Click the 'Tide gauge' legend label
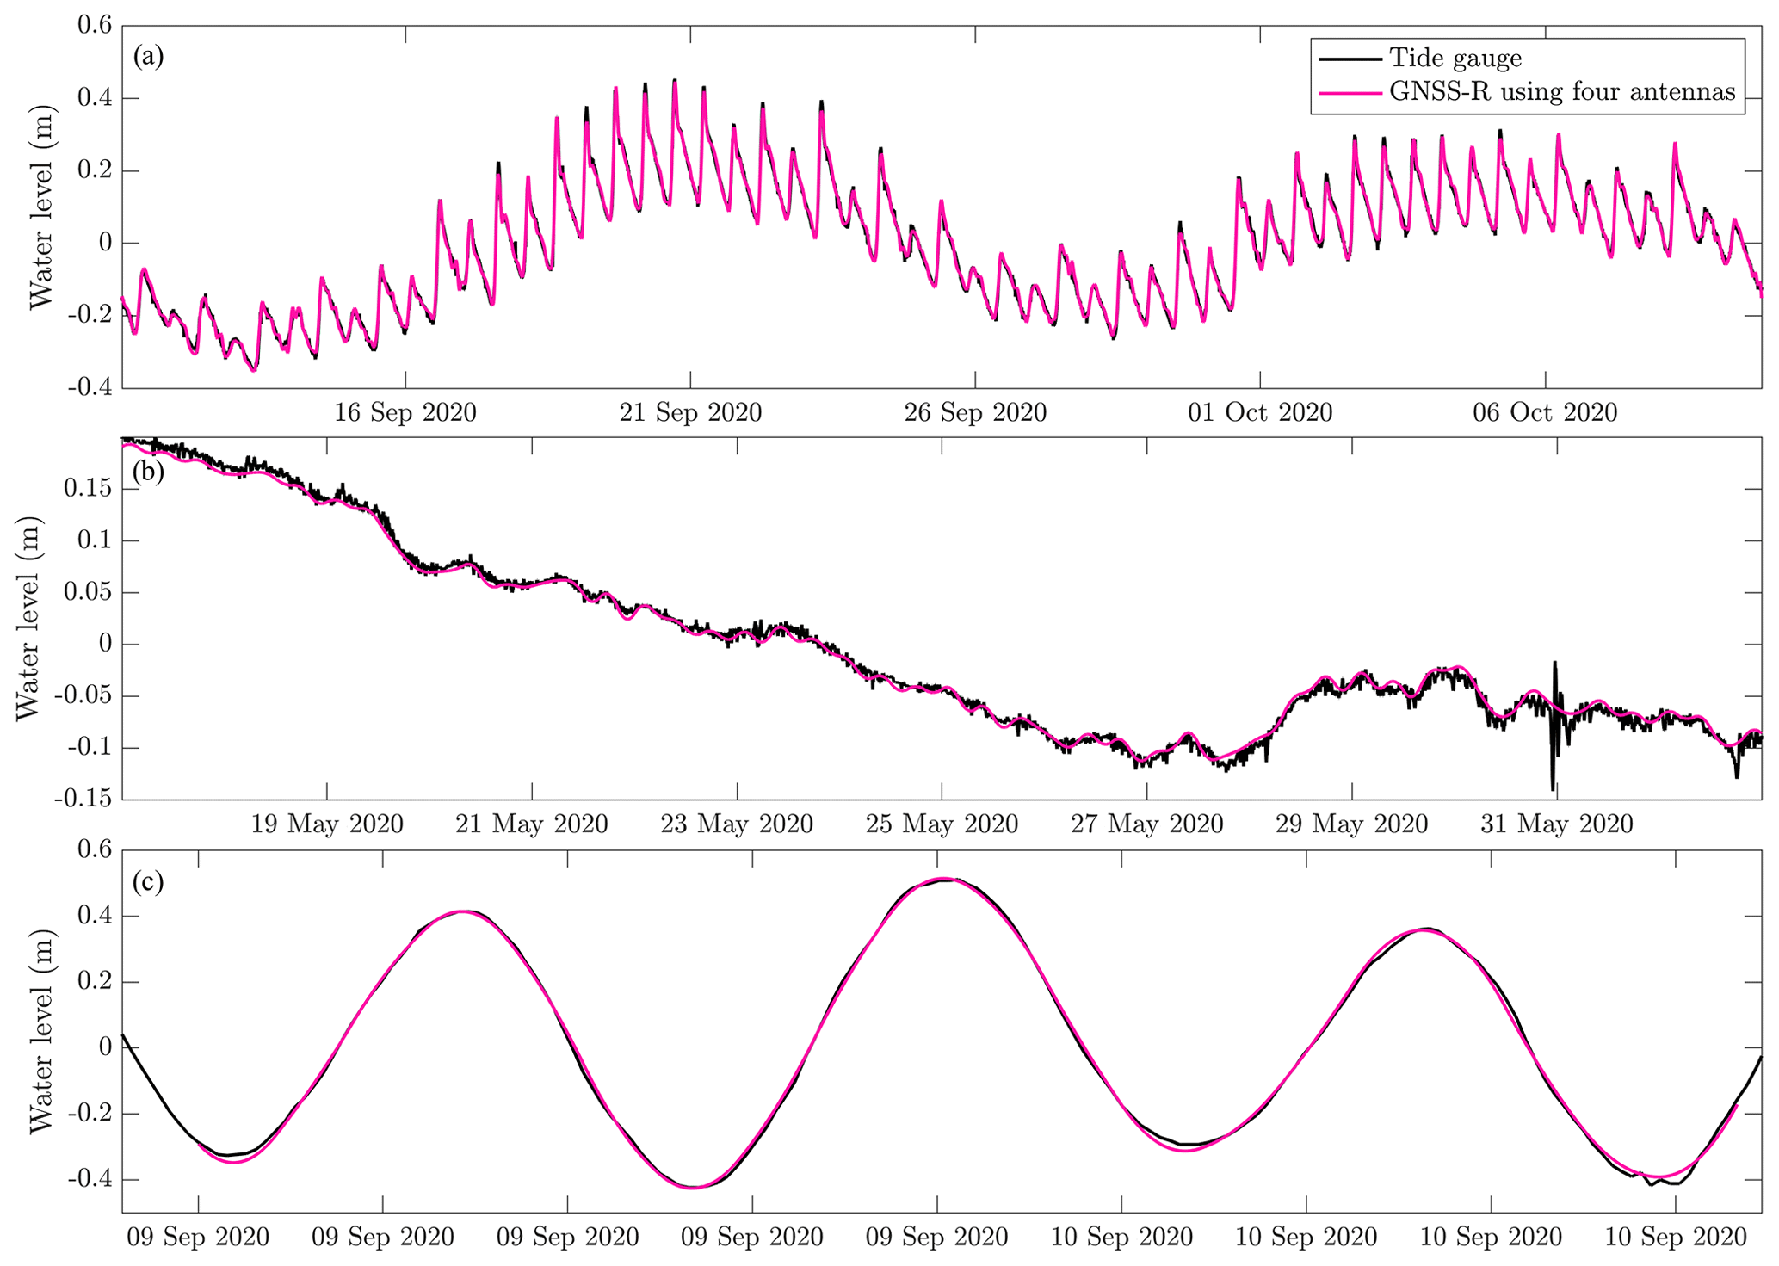 click(1455, 59)
